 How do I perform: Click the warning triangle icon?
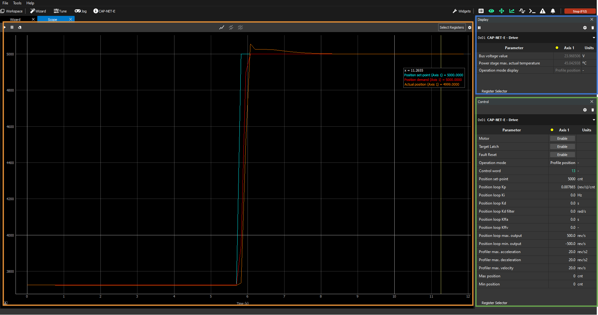[x=543, y=11]
